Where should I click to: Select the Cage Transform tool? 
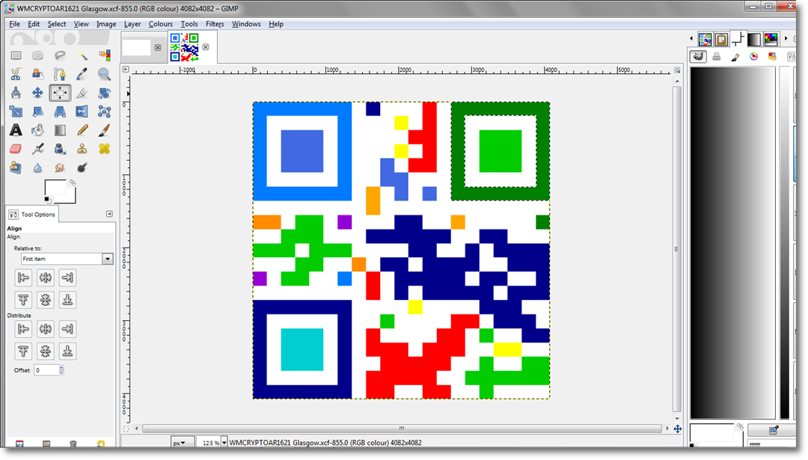pos(104,111)
